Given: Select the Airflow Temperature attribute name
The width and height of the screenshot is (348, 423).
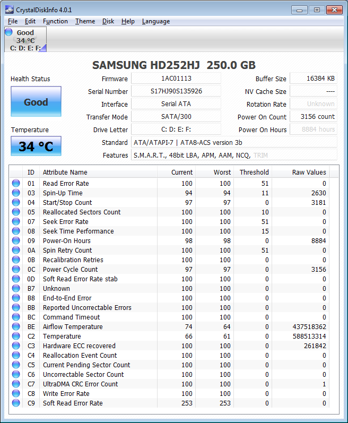Looking at the screenshot, I should pyautogui.click(x=73, y=327).
